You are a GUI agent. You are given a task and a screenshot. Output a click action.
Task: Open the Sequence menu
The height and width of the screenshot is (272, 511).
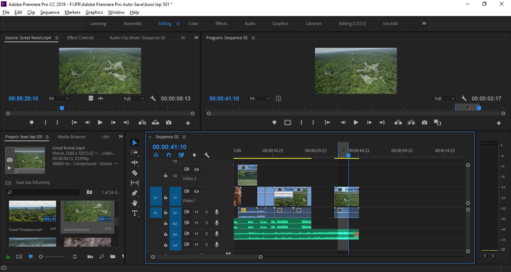click(x=50, y=12)
